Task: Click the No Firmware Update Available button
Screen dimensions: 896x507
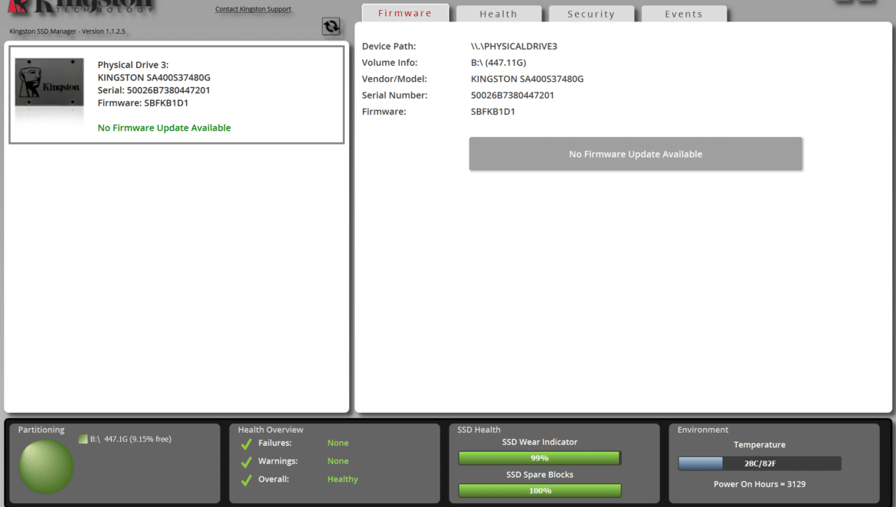Action: [636, 154]
